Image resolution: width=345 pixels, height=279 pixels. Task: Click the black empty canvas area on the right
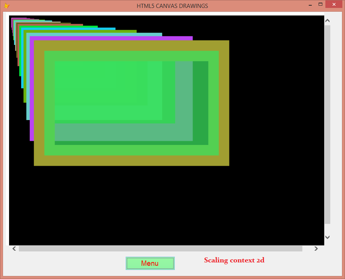click(x=276, y=113)
